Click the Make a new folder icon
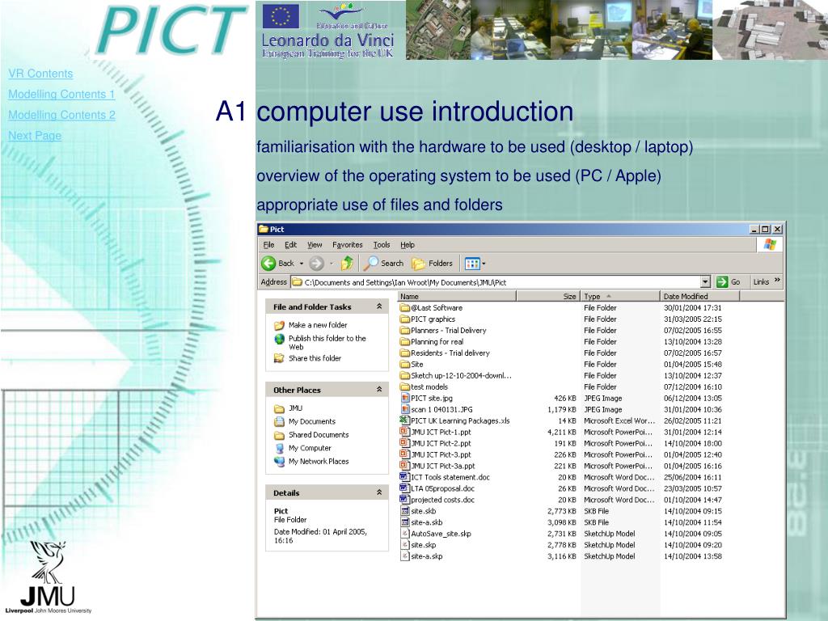Screen dimensions: 828x621 [279, 325]
